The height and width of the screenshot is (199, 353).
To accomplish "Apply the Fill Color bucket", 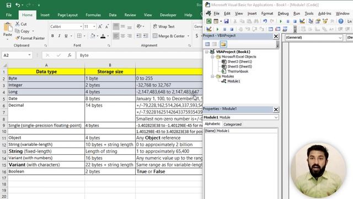I will coord(93,35).
